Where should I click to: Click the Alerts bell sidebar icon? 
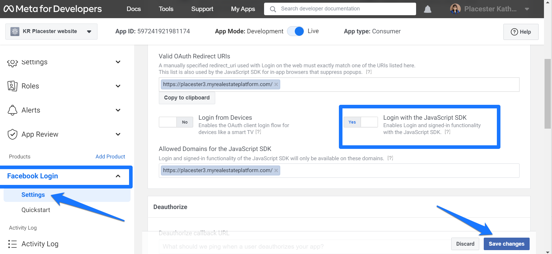[x=13, y=110]
